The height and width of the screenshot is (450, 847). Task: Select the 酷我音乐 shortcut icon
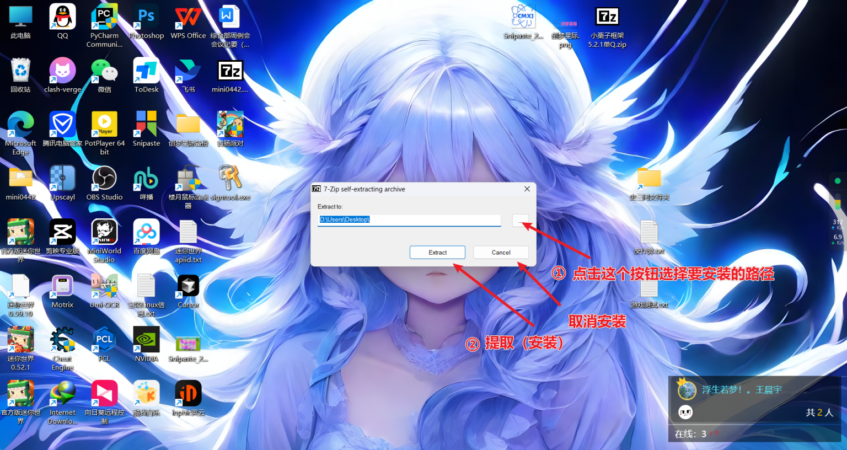point(146,399)
